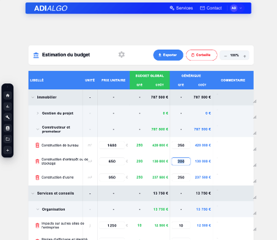
Task: Click the Construction de bureau label
Action: 60,145
